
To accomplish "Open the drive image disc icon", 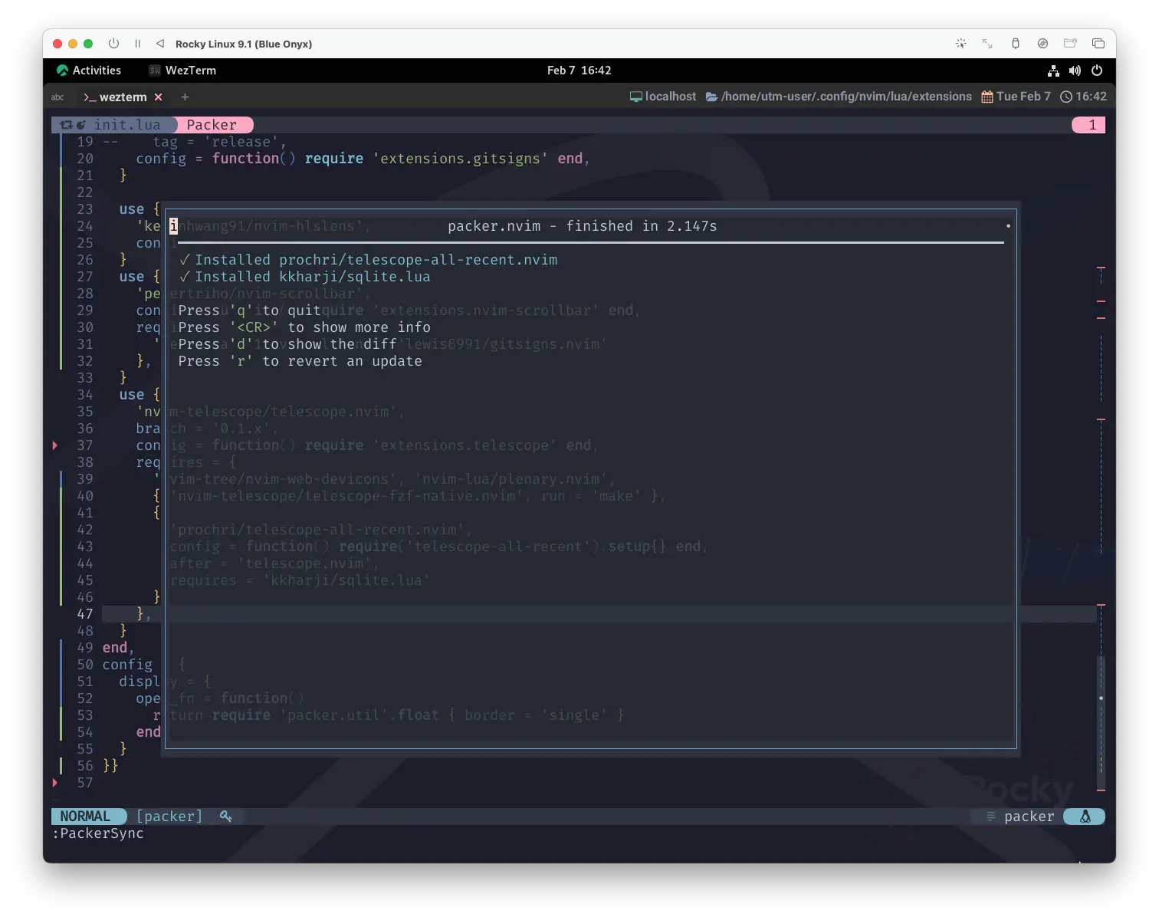I will pos(1043,44).
